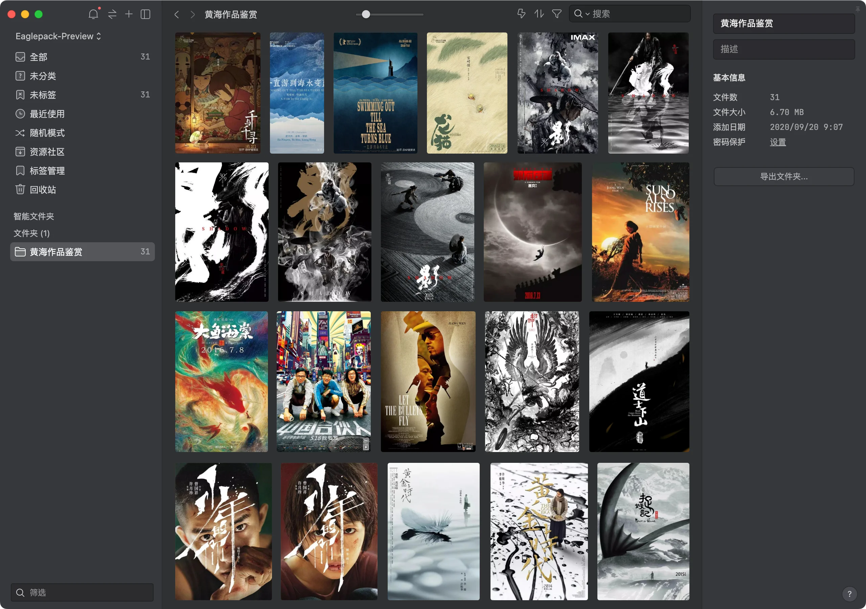The image size is (866, 609).
Task: Open the Sun Also Rises poster
Action: [x=640, y=232]
